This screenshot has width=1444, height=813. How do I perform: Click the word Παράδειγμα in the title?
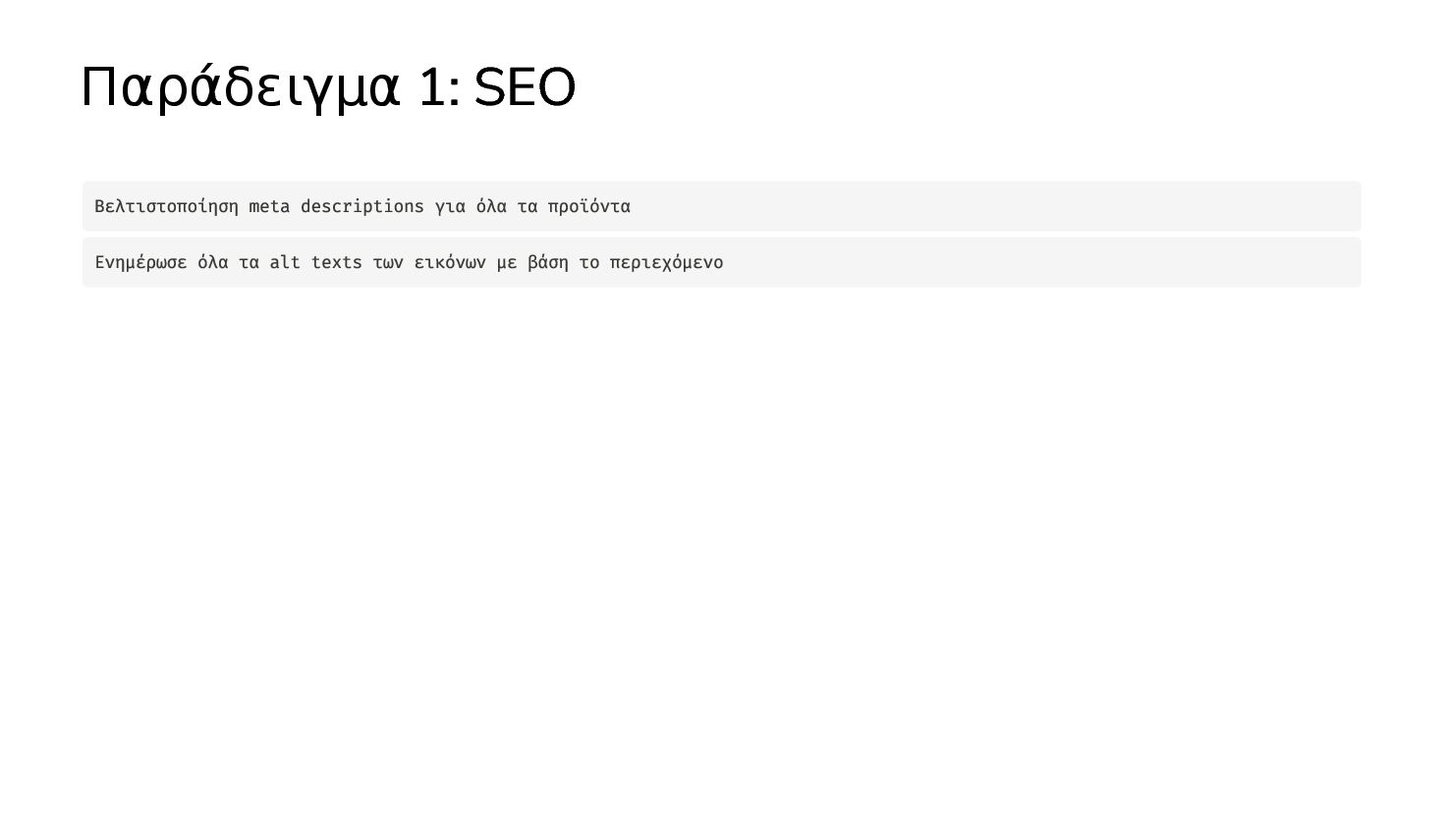(241, 88)
